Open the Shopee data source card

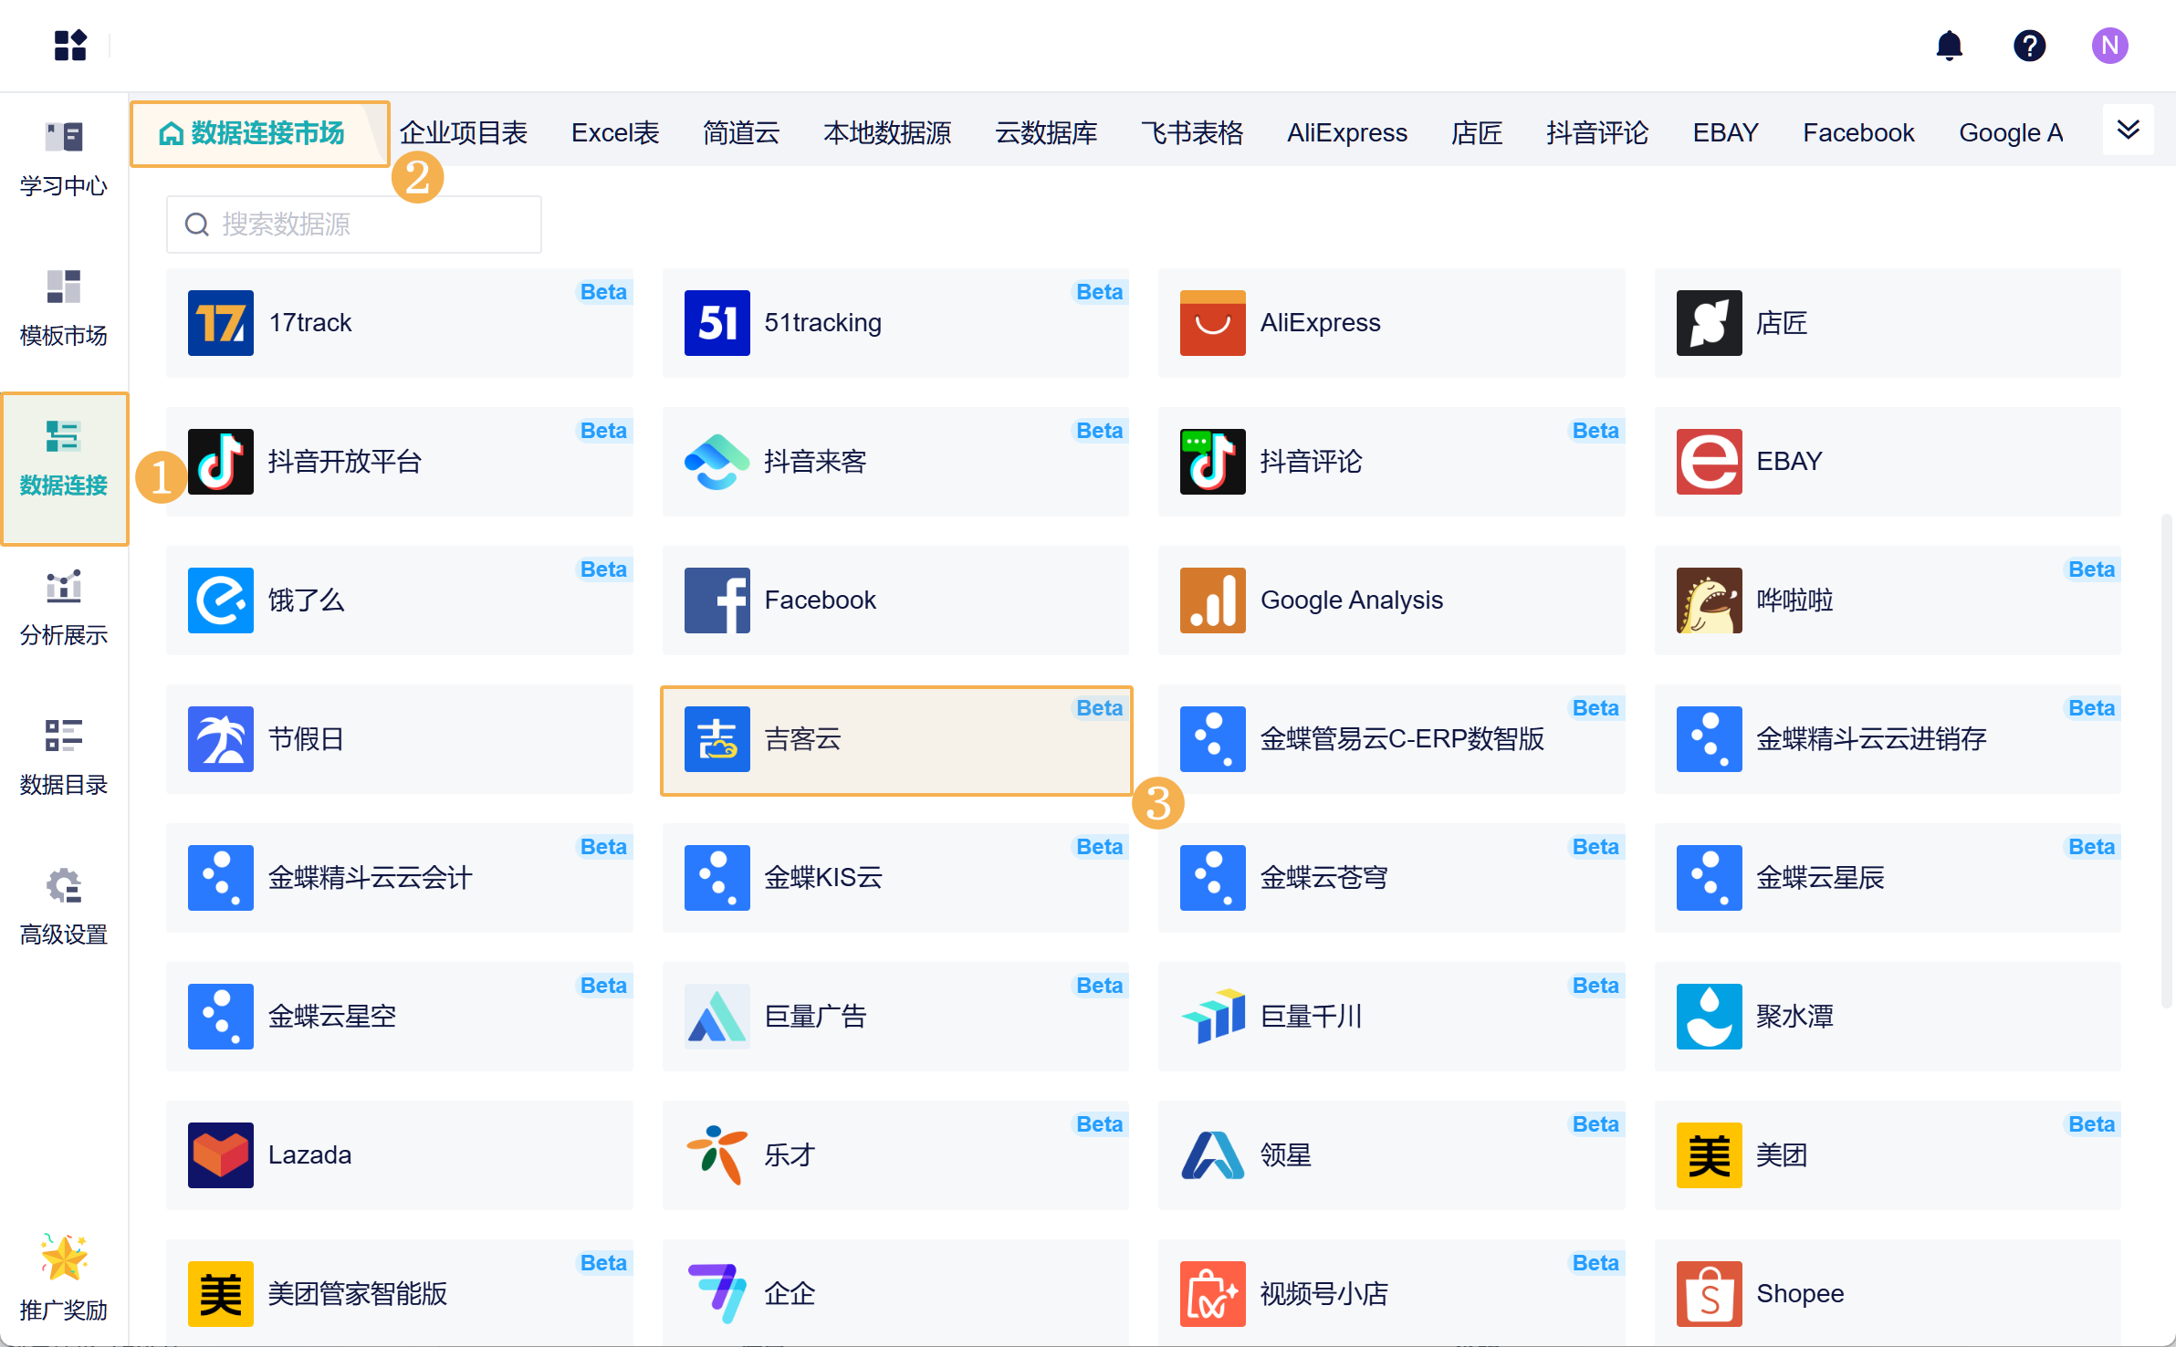tap(1888, 1292)
